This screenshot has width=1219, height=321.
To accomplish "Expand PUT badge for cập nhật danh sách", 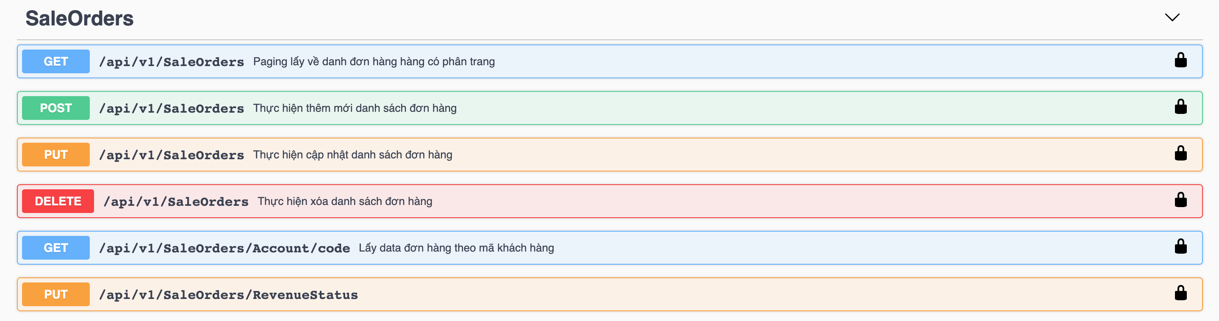I will click(x=56, y=154).
